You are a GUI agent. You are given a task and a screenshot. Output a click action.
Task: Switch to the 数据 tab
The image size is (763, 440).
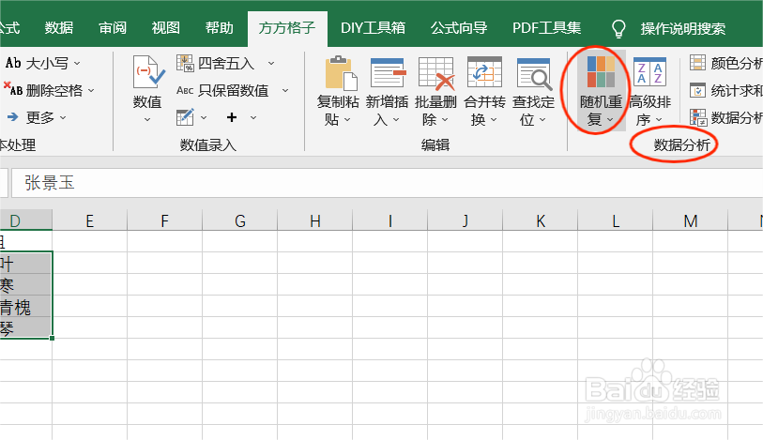point(59,28)
